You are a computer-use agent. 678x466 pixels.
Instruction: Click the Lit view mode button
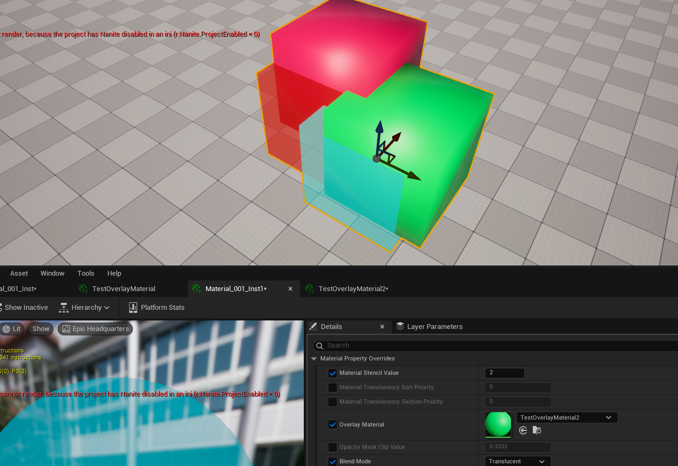pos(12,329)
